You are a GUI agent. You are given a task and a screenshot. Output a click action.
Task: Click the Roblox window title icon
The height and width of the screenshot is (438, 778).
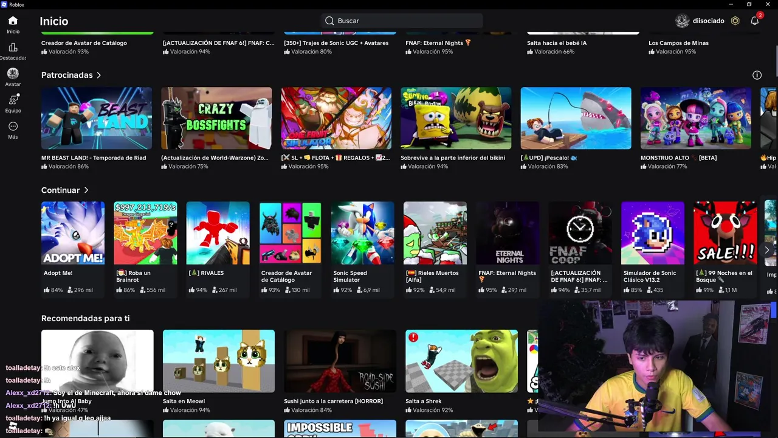coord(4,4)
